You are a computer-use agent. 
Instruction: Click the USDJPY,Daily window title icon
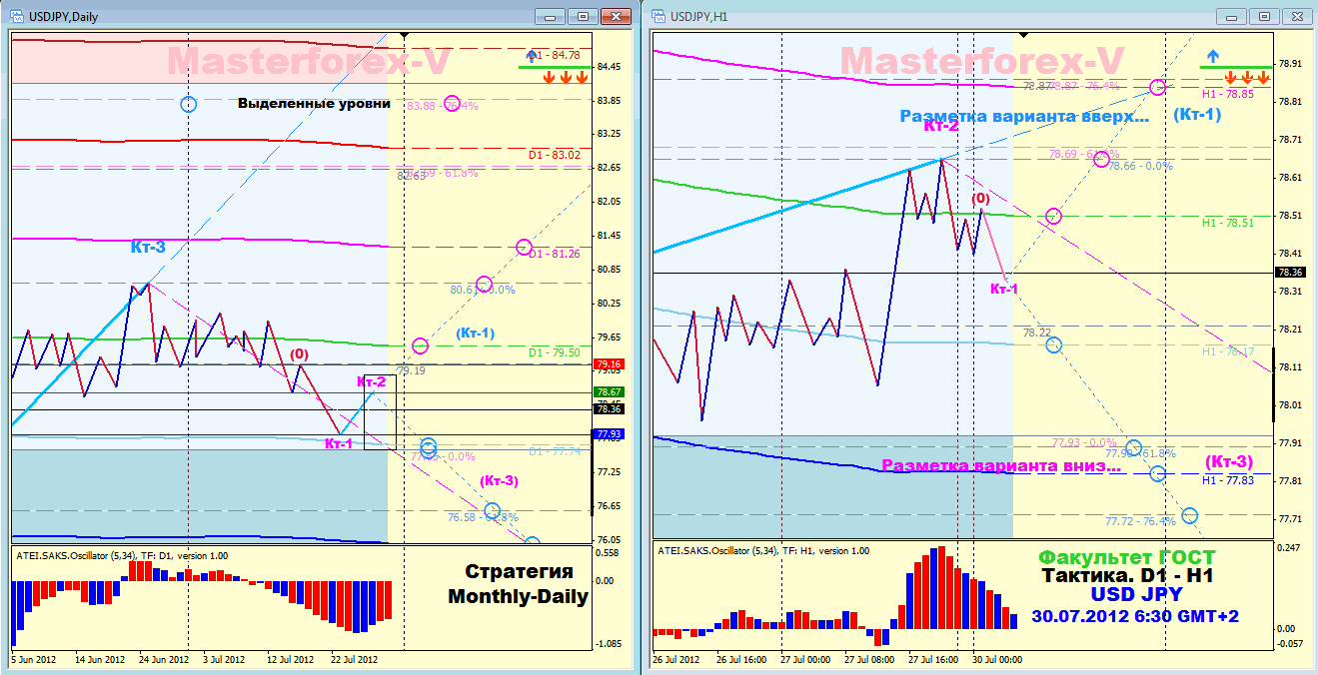pyautogui.click(x=18, y=16)
